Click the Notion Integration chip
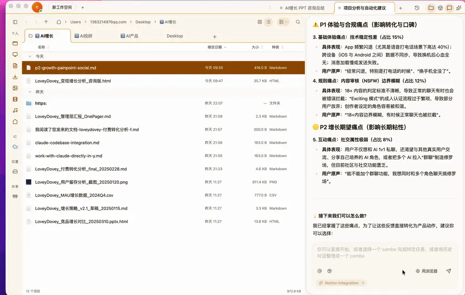The width and height of the screenshot is (465, 295). click(x=341, y=283)
